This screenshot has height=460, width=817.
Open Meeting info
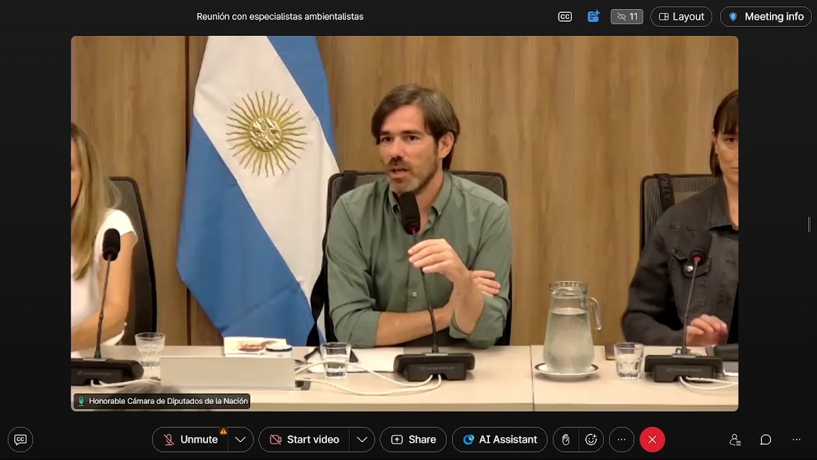(766, 17)
